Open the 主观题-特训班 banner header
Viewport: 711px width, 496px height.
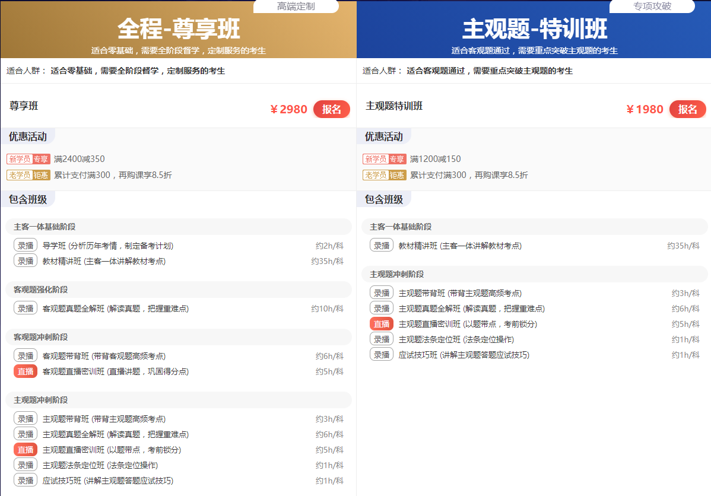(x=534, y=29)
